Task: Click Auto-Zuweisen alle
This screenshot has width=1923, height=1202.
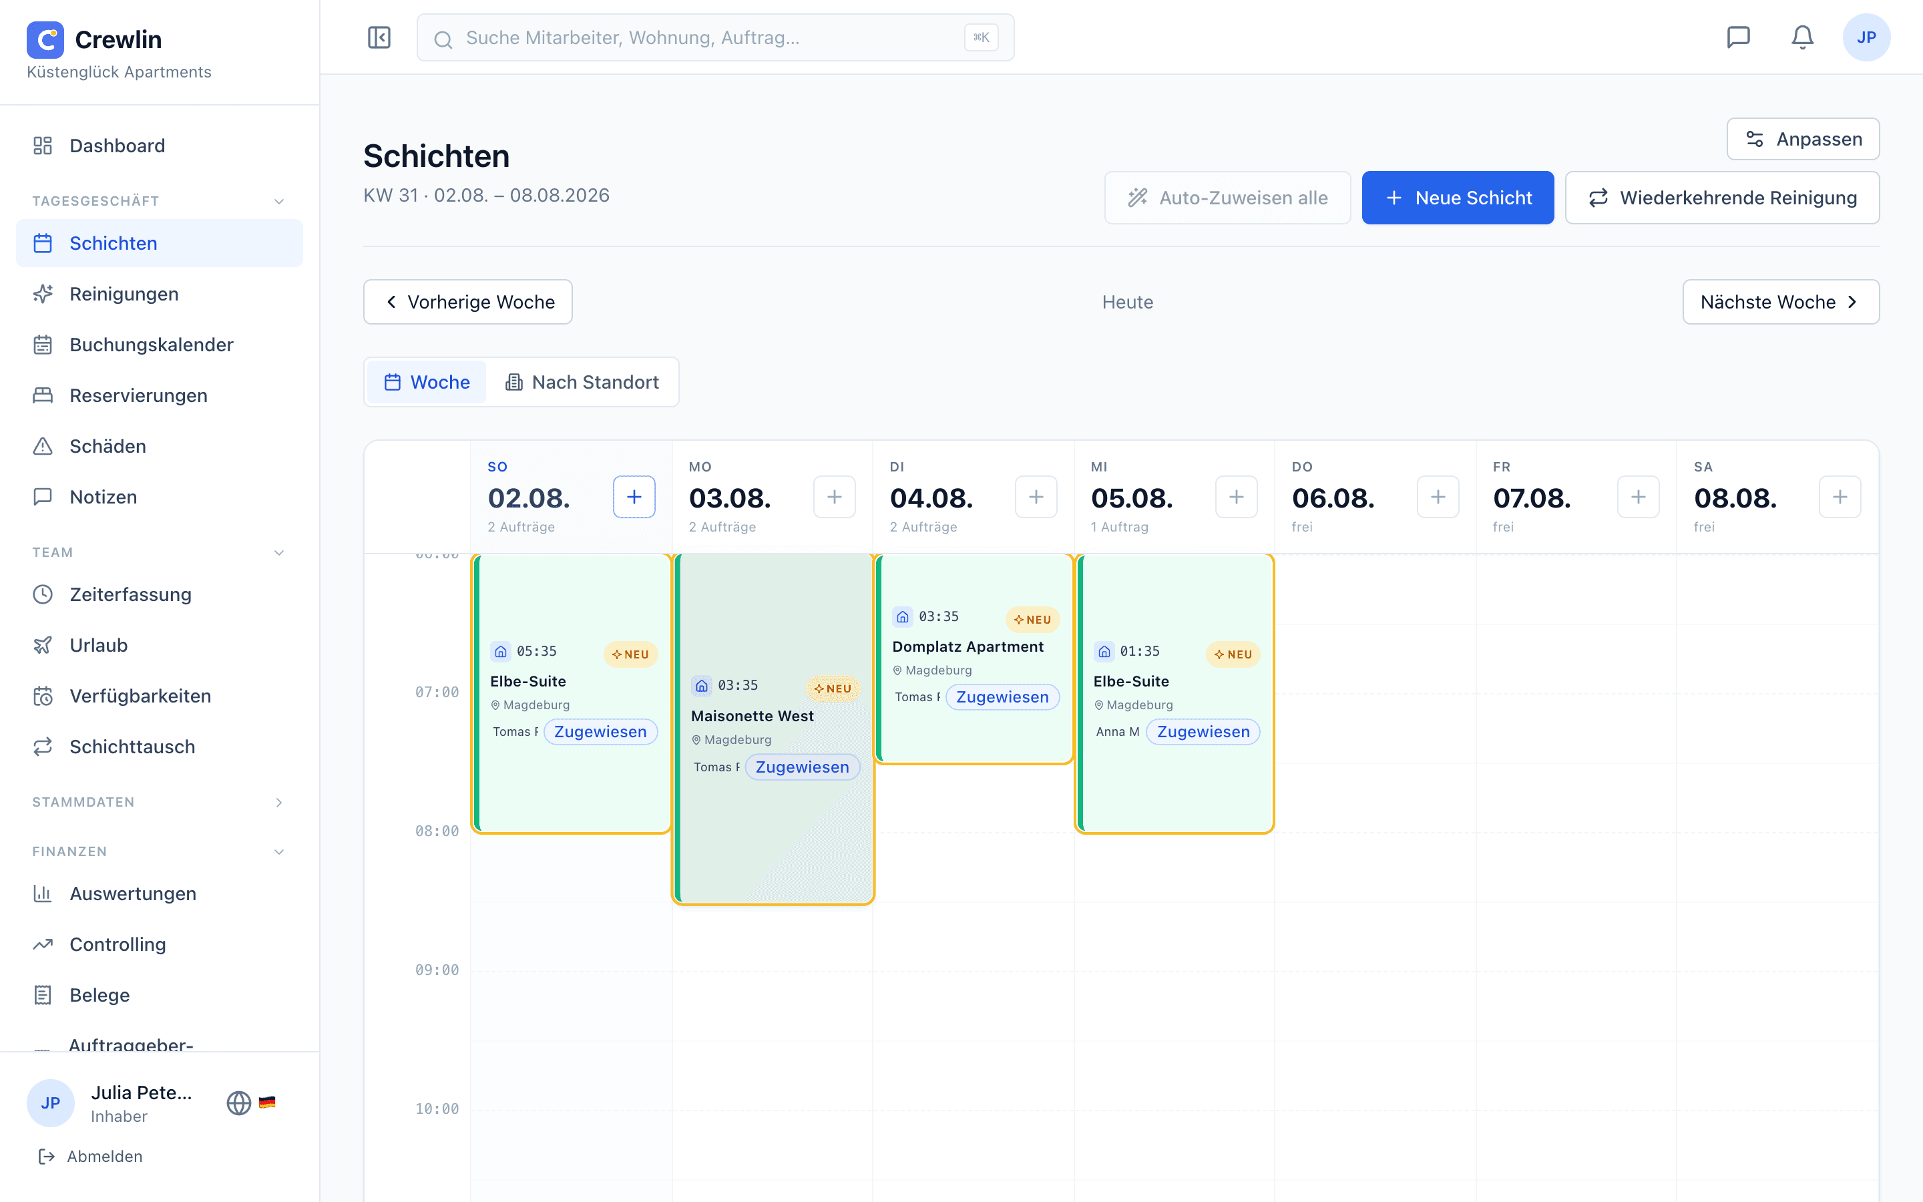Action: pos(1227,198)
